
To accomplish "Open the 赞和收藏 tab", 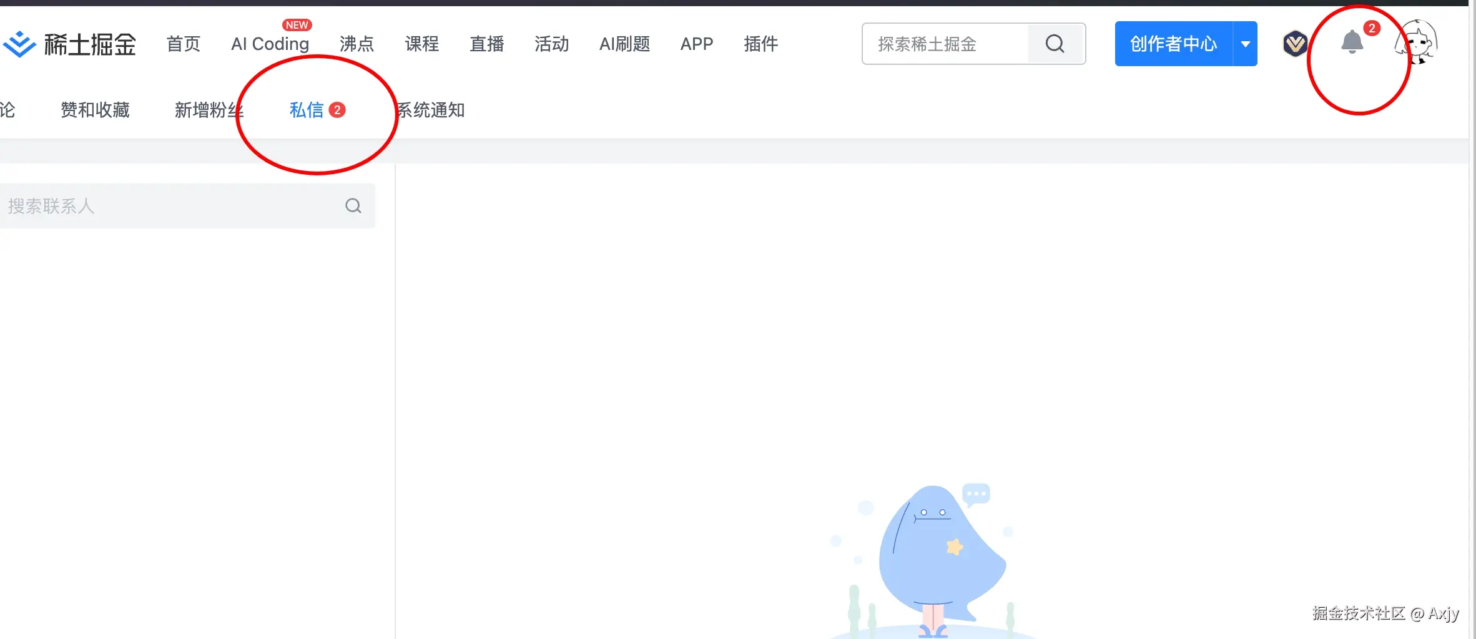I will click(x=95, y=110).
